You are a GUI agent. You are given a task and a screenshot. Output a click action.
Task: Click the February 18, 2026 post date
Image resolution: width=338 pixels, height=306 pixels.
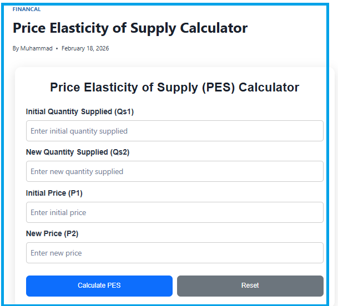85,49
